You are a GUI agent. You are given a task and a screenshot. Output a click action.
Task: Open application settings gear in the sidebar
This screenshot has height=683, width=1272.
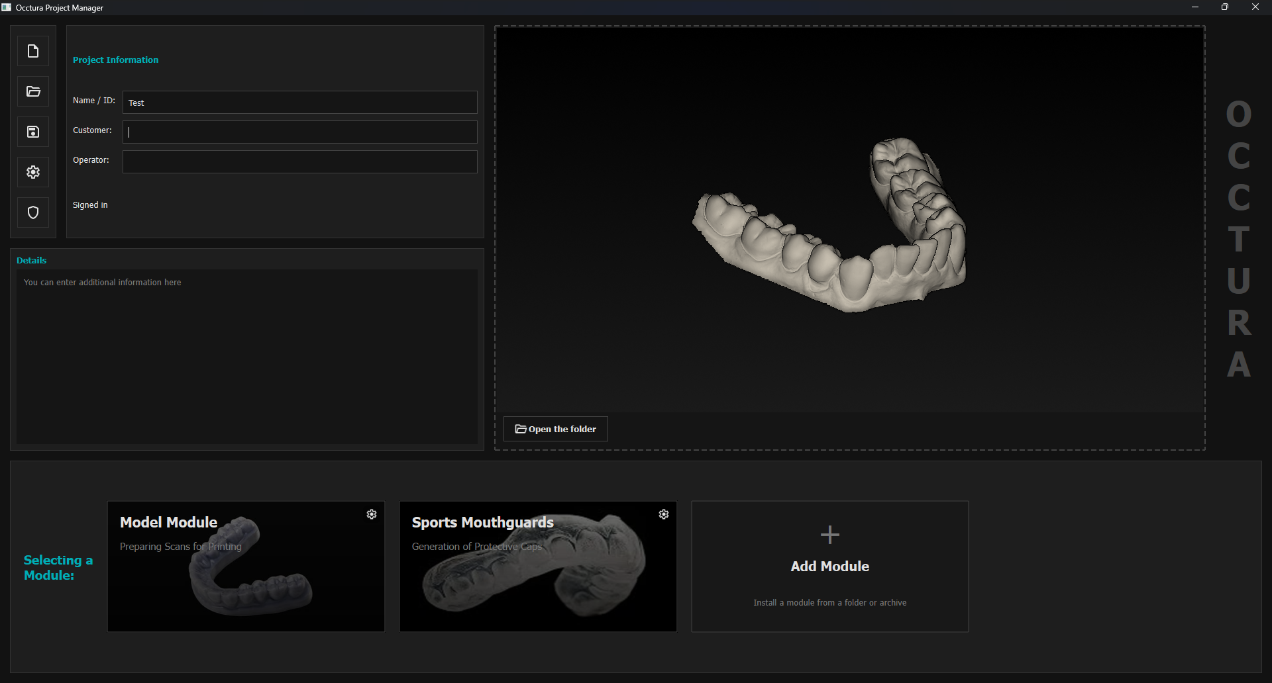tap(33, 172)
